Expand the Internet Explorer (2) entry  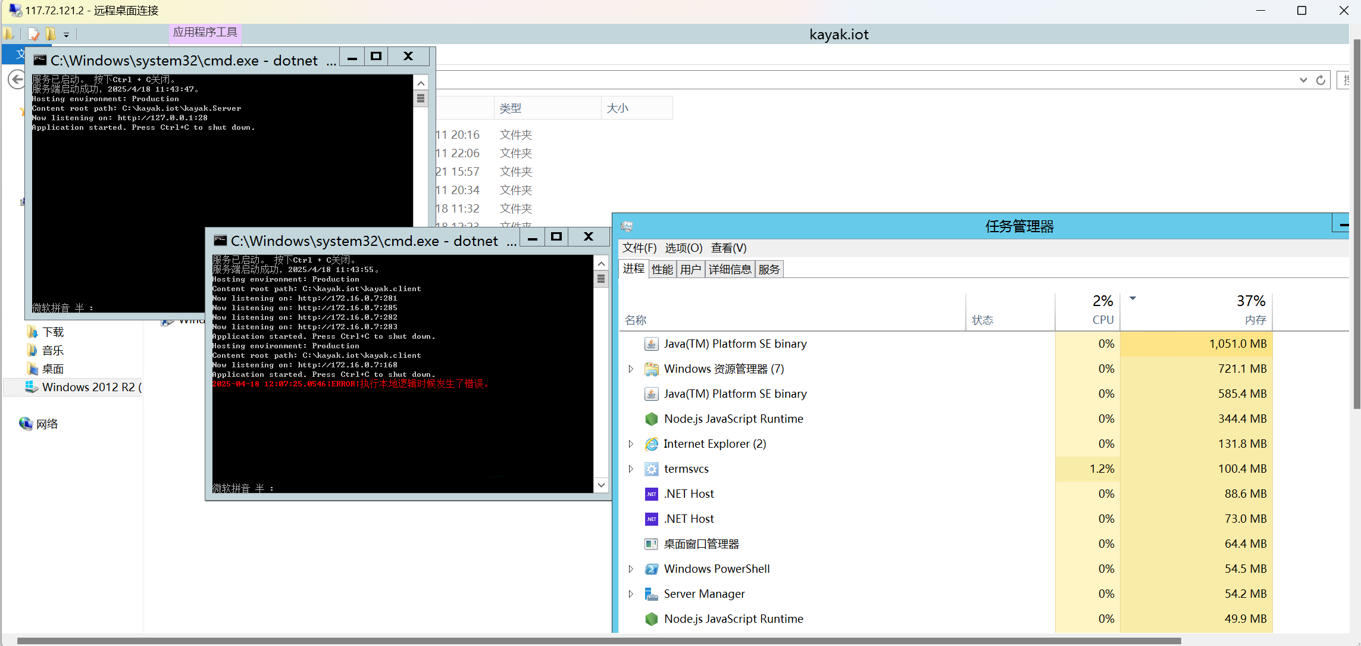pos(631,444)
